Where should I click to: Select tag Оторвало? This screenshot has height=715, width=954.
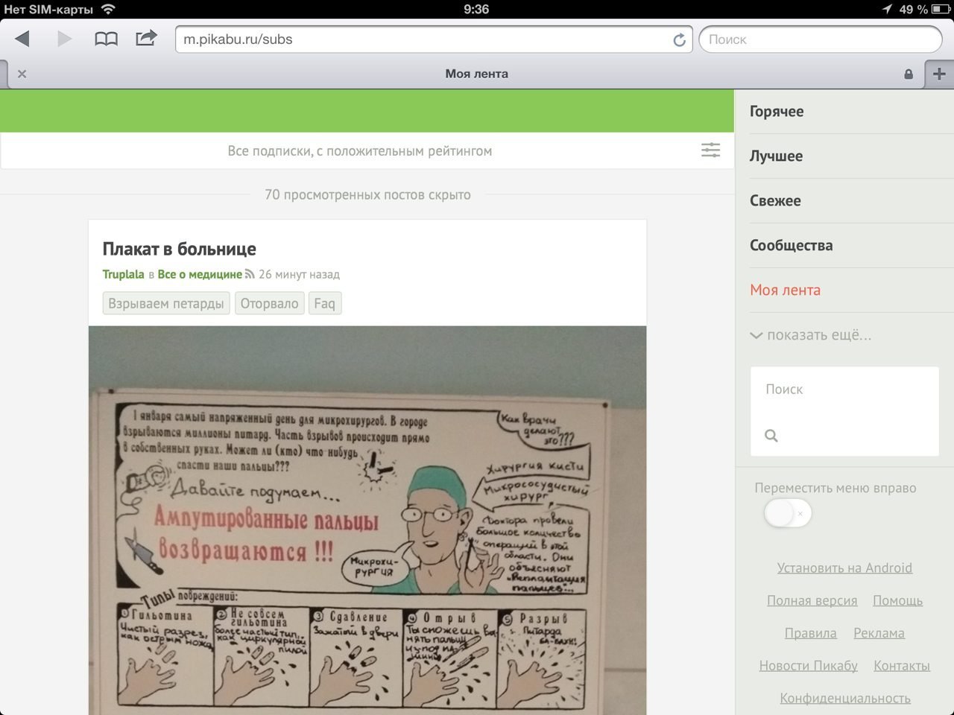[269, 303]
